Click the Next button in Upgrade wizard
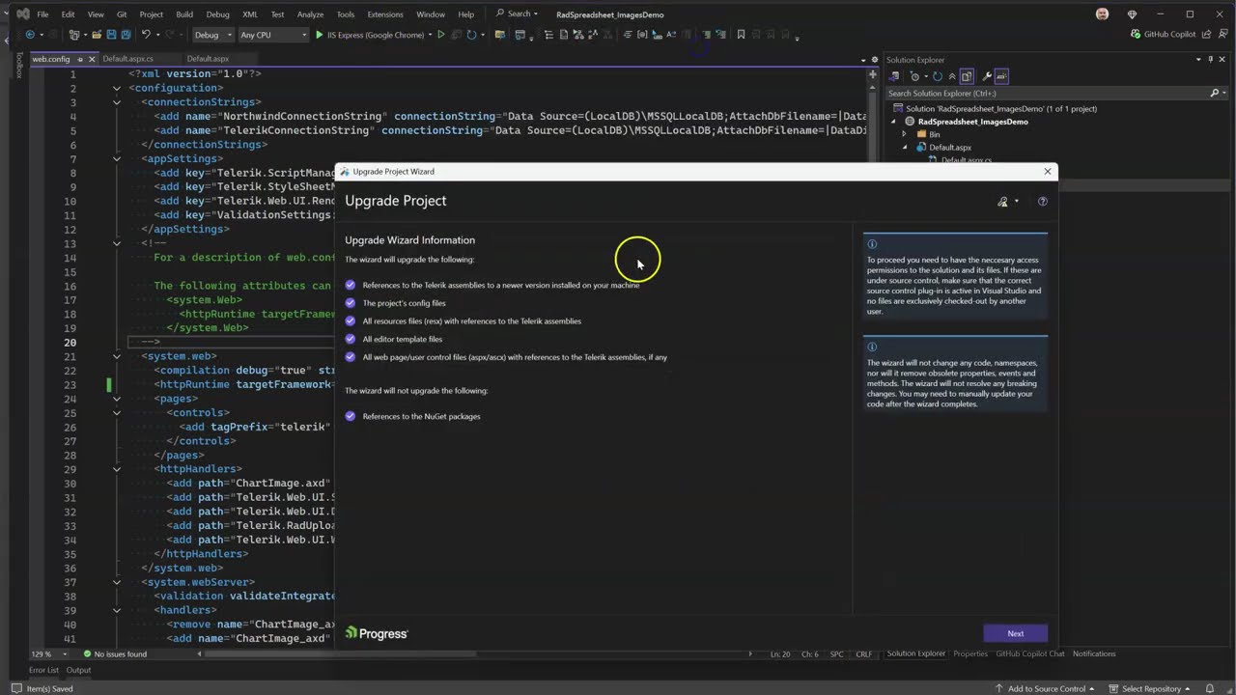Image resolution: width=1236 pixels, height=695 pixels. point(1015,633)
